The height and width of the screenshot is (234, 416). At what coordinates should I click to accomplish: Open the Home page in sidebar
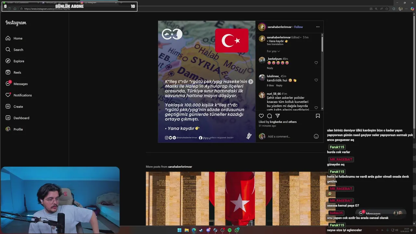click(x=14, y=38)
